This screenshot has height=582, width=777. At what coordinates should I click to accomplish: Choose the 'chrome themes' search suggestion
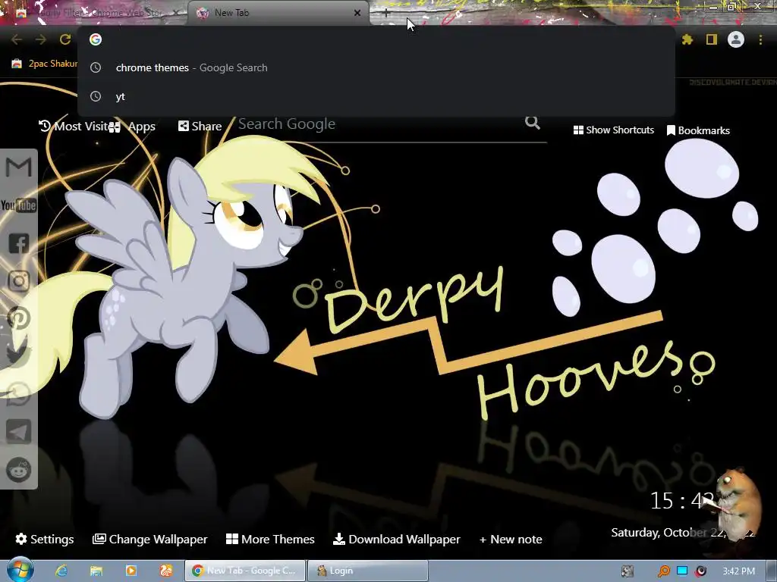[376, 67]
